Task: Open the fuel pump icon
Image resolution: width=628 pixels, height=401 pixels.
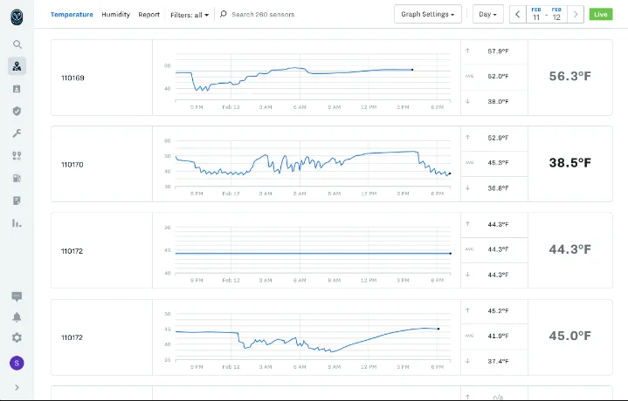Action: point(17,179)
